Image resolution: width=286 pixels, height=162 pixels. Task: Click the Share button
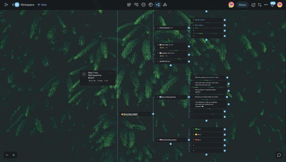(x=242, y=5)
